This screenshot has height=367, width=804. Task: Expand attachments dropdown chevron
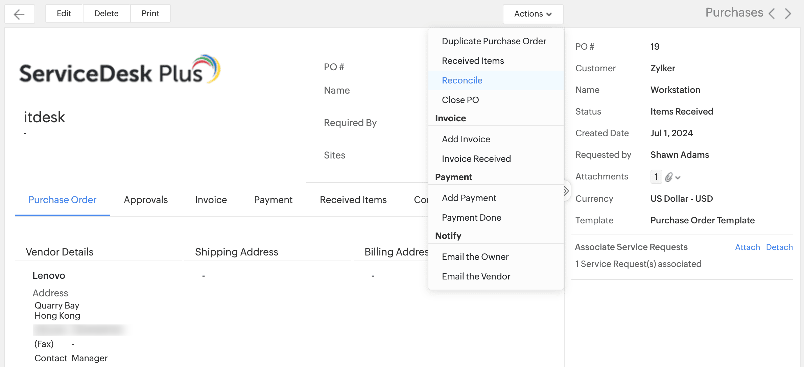point(678,177)
